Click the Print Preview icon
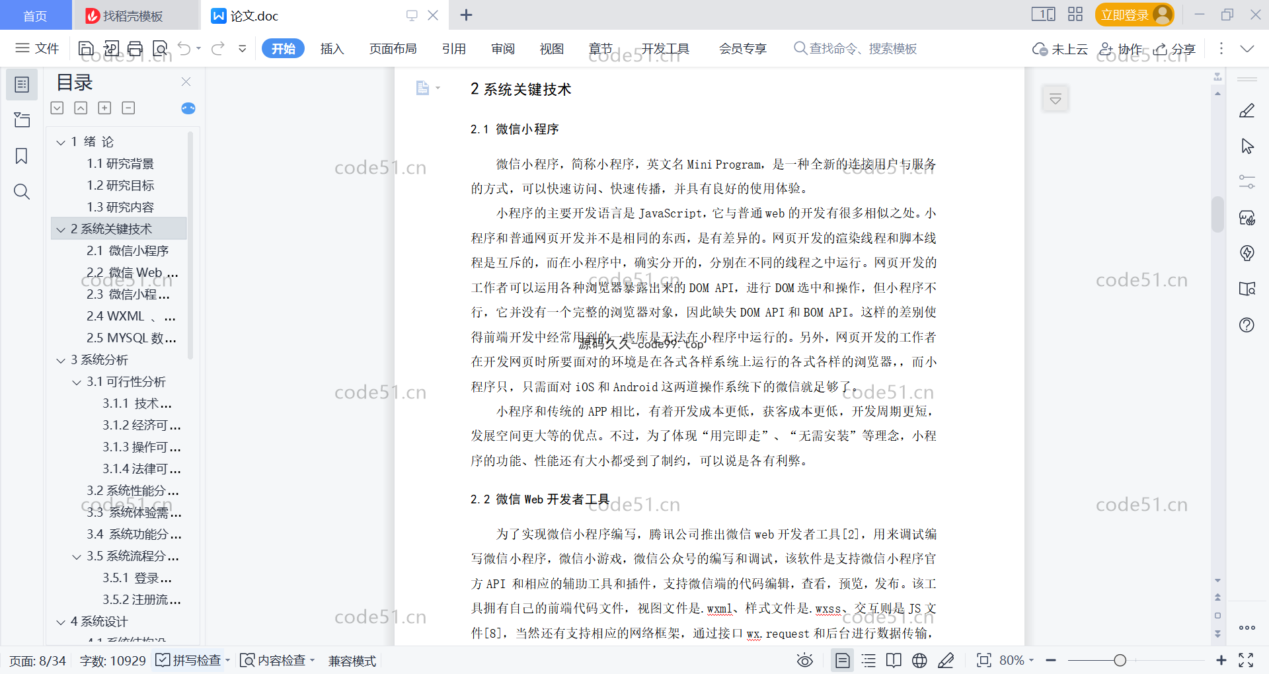 160,48
